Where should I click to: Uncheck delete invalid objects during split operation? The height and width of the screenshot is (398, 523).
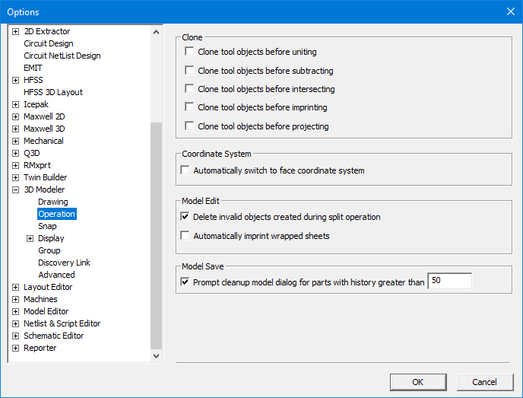click(185, 217)
